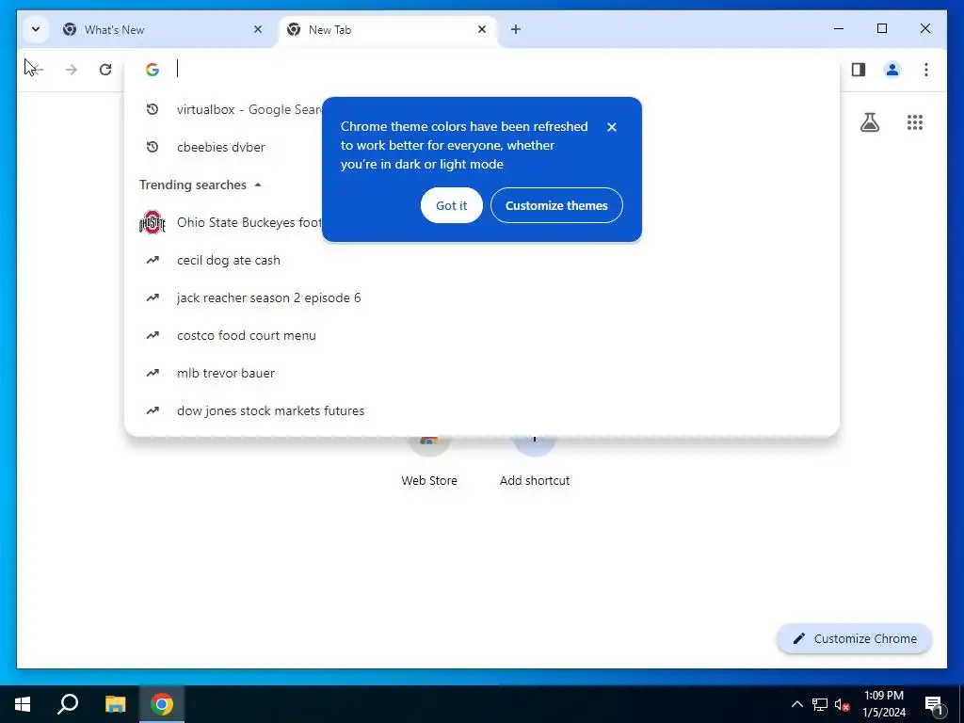The width and height of the screenshot is (964, 723).
Task: Open the profile avatar menu
Action: (892, 70)
